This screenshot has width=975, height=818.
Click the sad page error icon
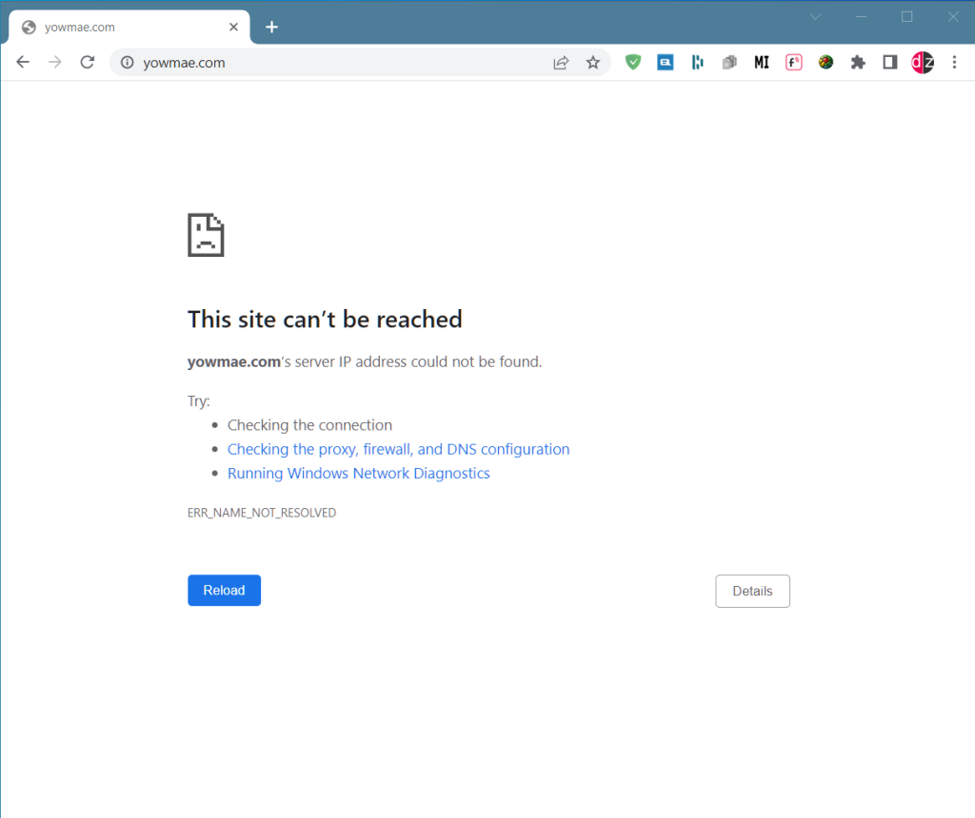206,235
